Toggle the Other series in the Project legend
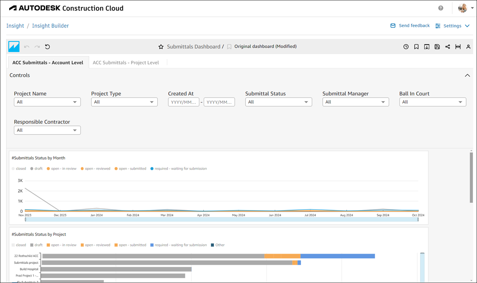 coord(218,245)
